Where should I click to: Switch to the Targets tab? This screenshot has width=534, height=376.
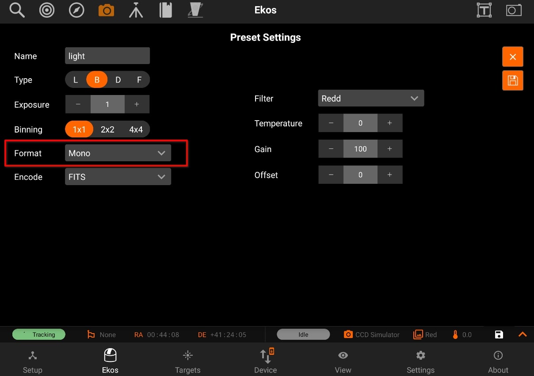(188, 362)
